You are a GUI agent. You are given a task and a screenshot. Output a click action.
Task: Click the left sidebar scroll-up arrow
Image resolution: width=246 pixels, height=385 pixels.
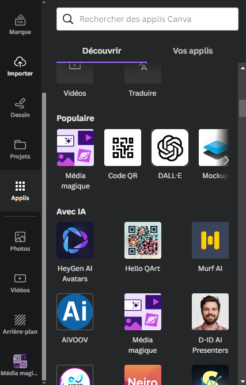click(x=44, y=2)
